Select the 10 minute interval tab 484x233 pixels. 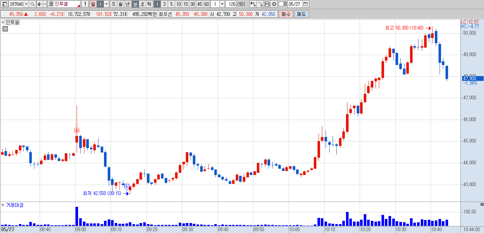[178, 4]
